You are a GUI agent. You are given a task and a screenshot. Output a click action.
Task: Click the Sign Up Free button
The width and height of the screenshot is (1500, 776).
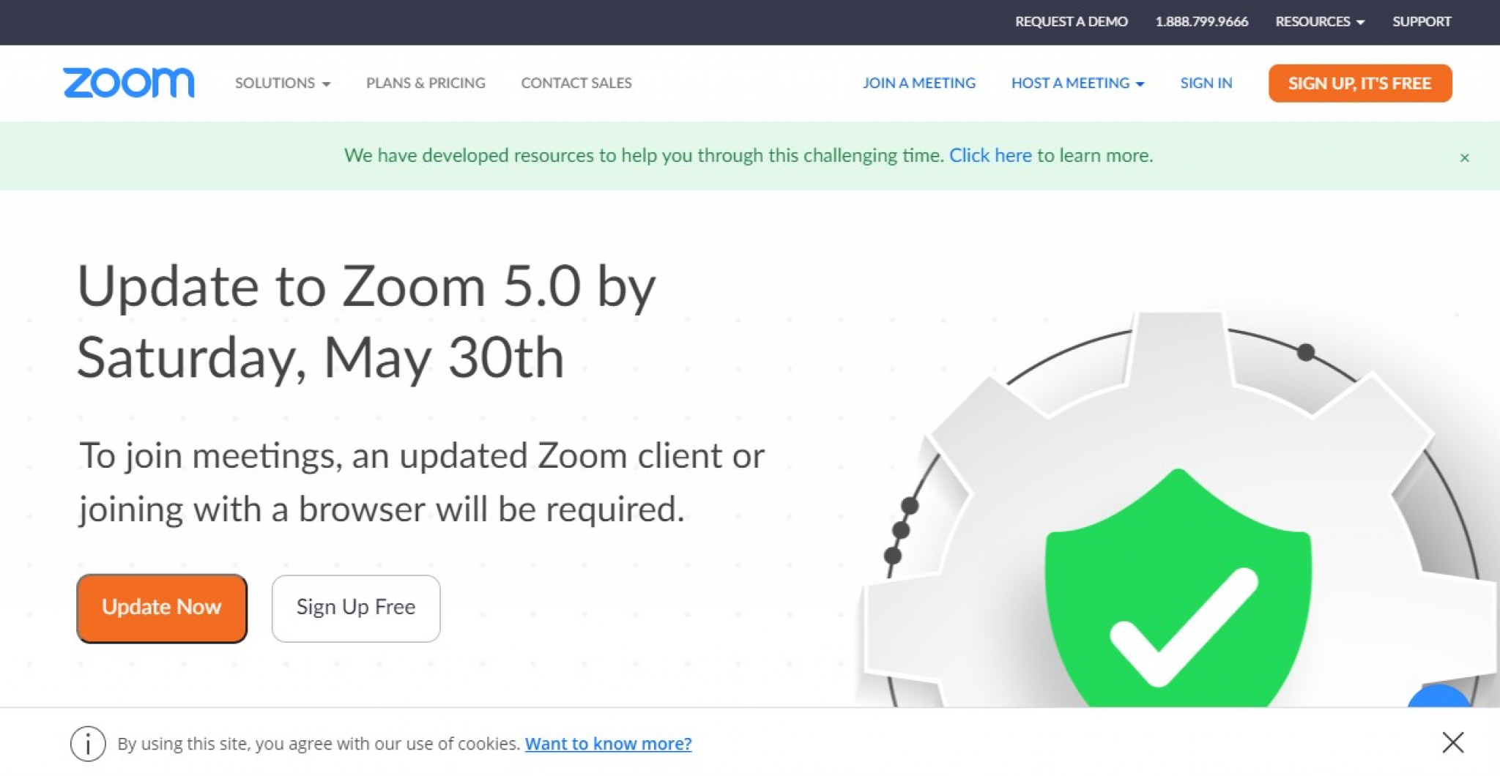(355, 608)
